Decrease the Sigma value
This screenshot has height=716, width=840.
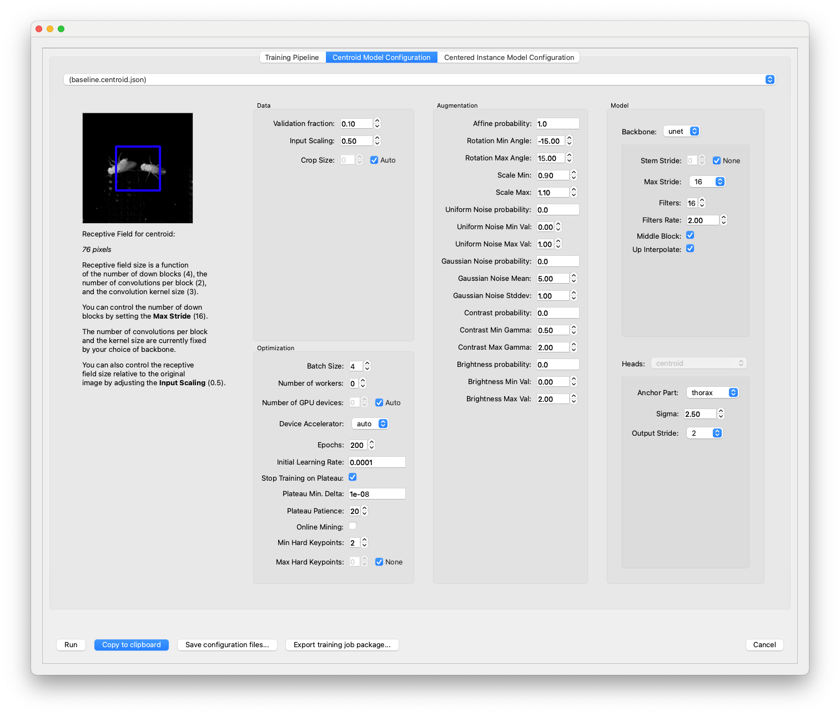point(721,416)
